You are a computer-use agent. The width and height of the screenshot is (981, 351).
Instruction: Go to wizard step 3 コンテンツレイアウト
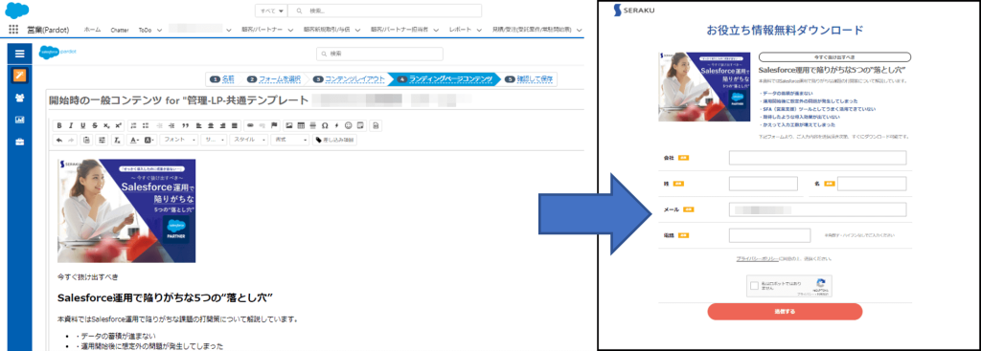[x=348, y=78]
